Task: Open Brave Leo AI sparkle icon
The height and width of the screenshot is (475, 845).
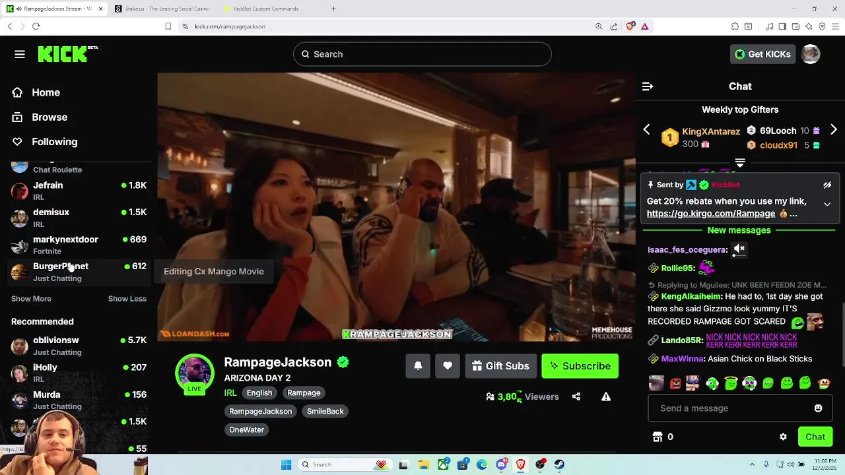Action: pyautogui.click(x=809, y=26)
